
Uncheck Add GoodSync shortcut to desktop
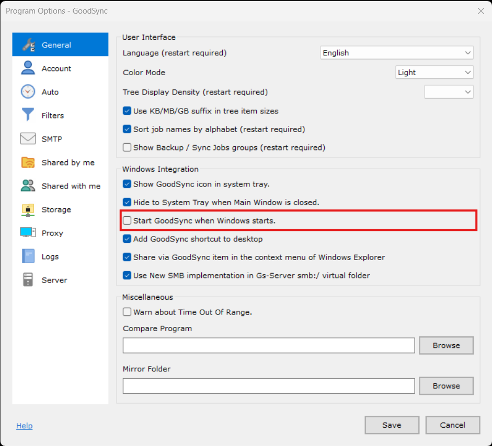(127, 239)
